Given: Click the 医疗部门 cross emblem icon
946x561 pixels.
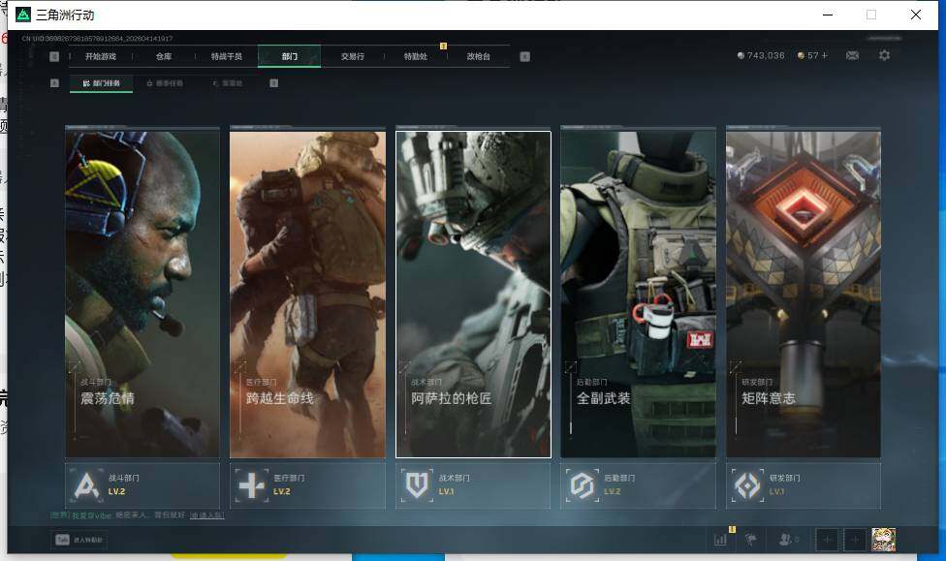Looking at the screenshot, I should click(x=251, y=485).
